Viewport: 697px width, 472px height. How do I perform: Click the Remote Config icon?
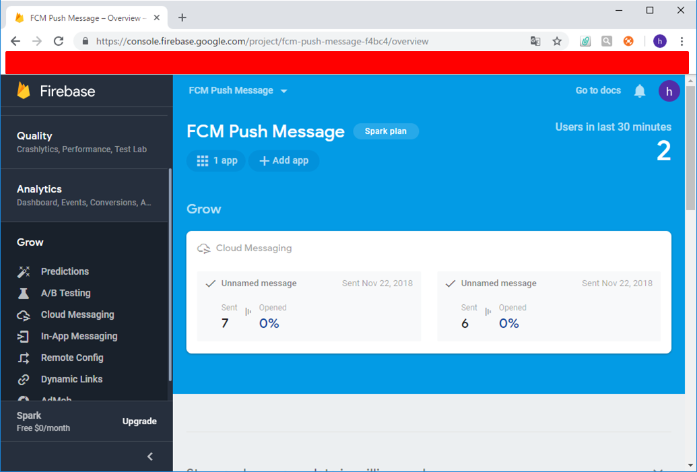24,358
